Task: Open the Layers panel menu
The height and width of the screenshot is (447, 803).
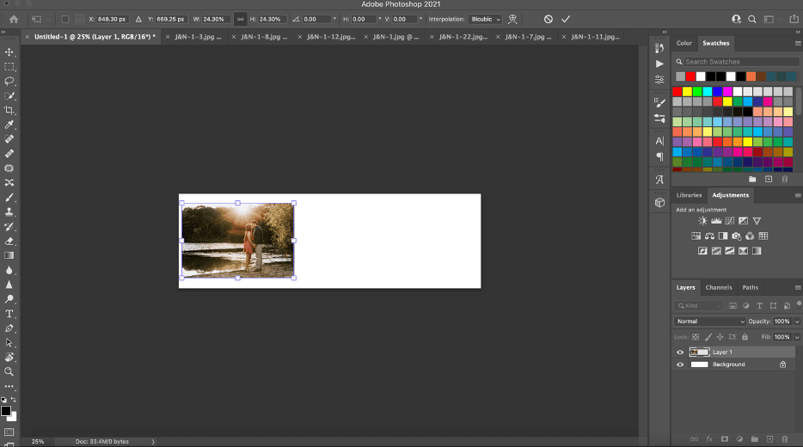Action: (x=797, y=288)
